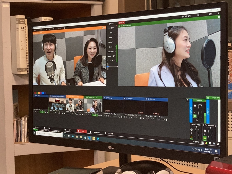Expand the Zoom transition dropdown arrow
This screenshot has width=232, height=174.
point(116,47)
